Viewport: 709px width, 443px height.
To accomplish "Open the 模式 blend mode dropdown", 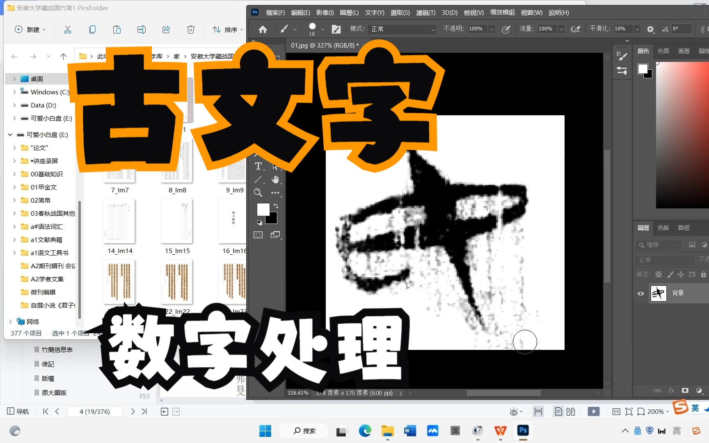I will pyautogui.click(x=401, y=29).
